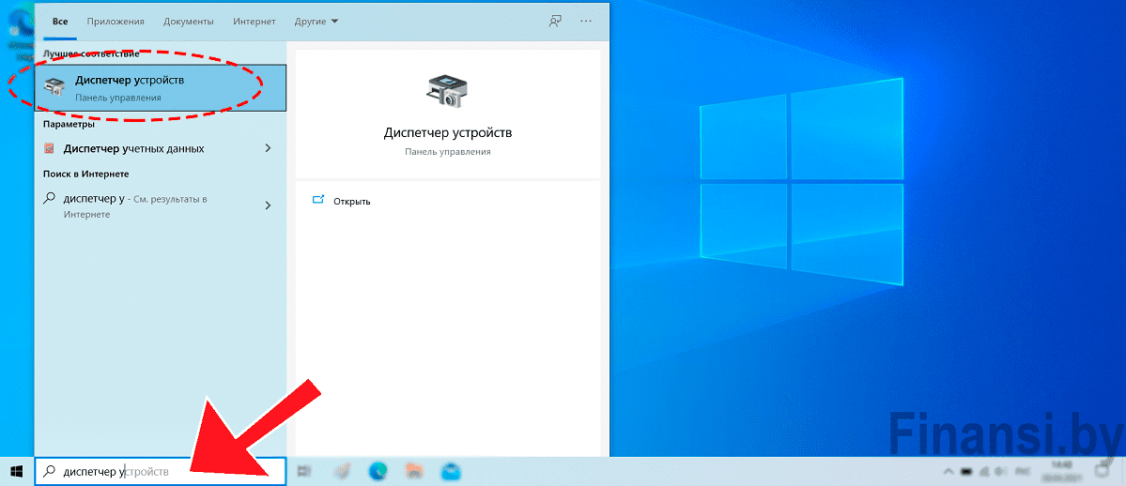Image resolution: width=1126 pixels, height=486 pixels.
Task: Open Task View on the taskbar
Action: click(x=303, y=471)
